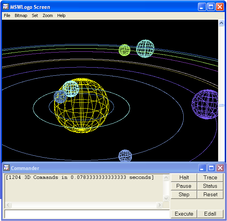The height and width of the screenshot is (221, 227).
Task: Toggle the Step button
Action: pyautogui.click(x=184, y=194)
